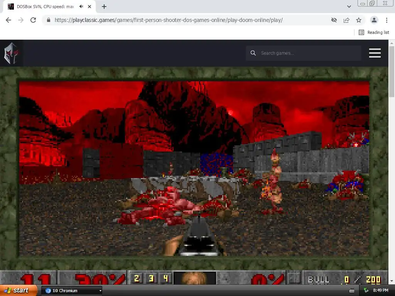The height and width of the screenshot is (296, 395).
Task: Focus the Search games field
Action: tap(304, 53)
